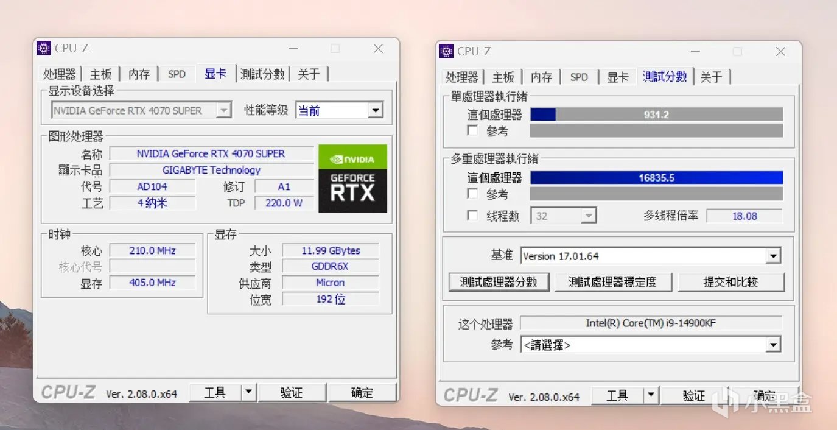Click the 4 纳米 process field
Viewport: 837px width, 430px height.
pyautogui.click(x=152, y=203)
